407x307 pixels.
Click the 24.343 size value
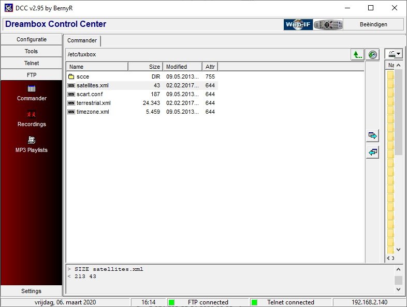pyautogui.click(x=151, y=103)
